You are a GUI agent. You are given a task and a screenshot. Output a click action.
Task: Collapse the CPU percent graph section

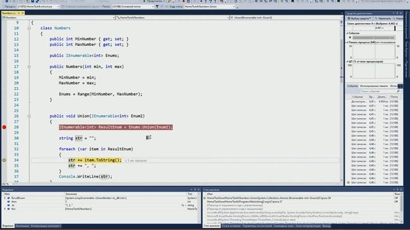click(347, 61)
